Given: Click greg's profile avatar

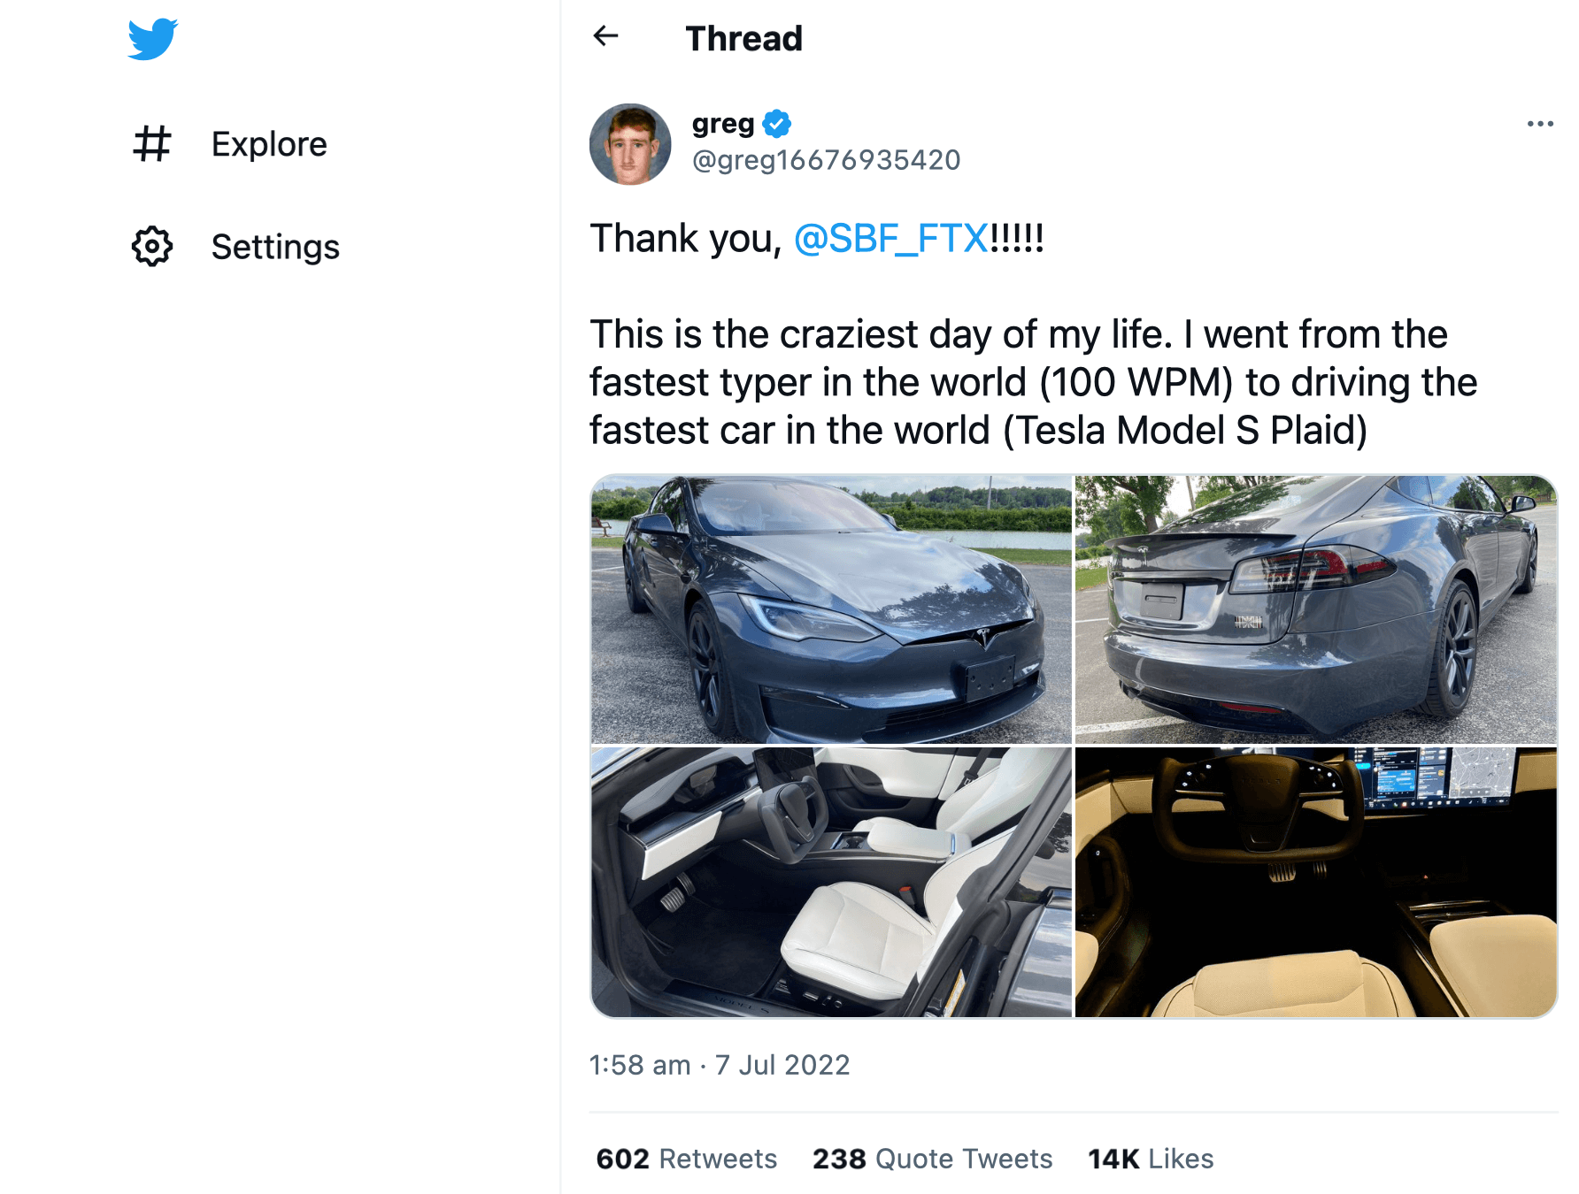Looking at the screenshot, I should click(x=630, y=144).
